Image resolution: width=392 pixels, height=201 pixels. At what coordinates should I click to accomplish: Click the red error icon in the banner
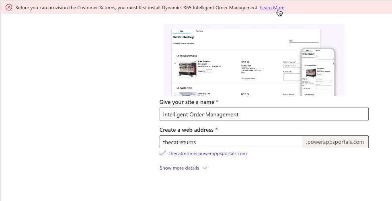[x=9, y=8]
